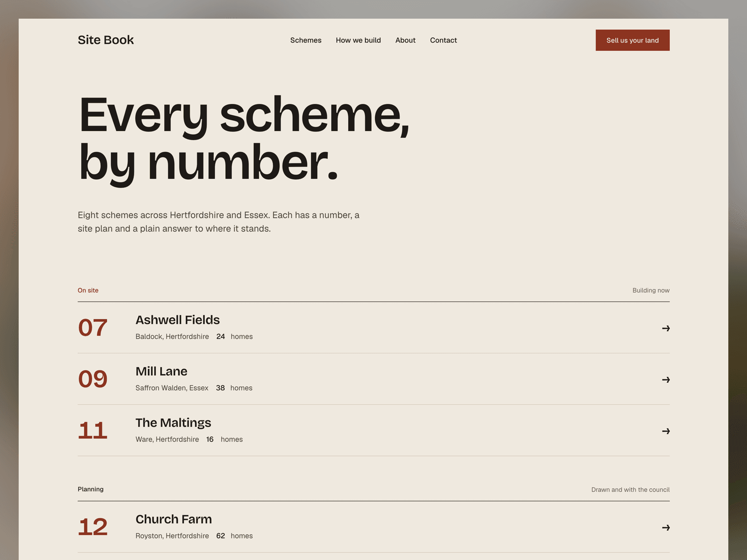Viewport: 747px width, 560px height.
Task: Click the 38 homes count
Action: click(x=234, y=388)
